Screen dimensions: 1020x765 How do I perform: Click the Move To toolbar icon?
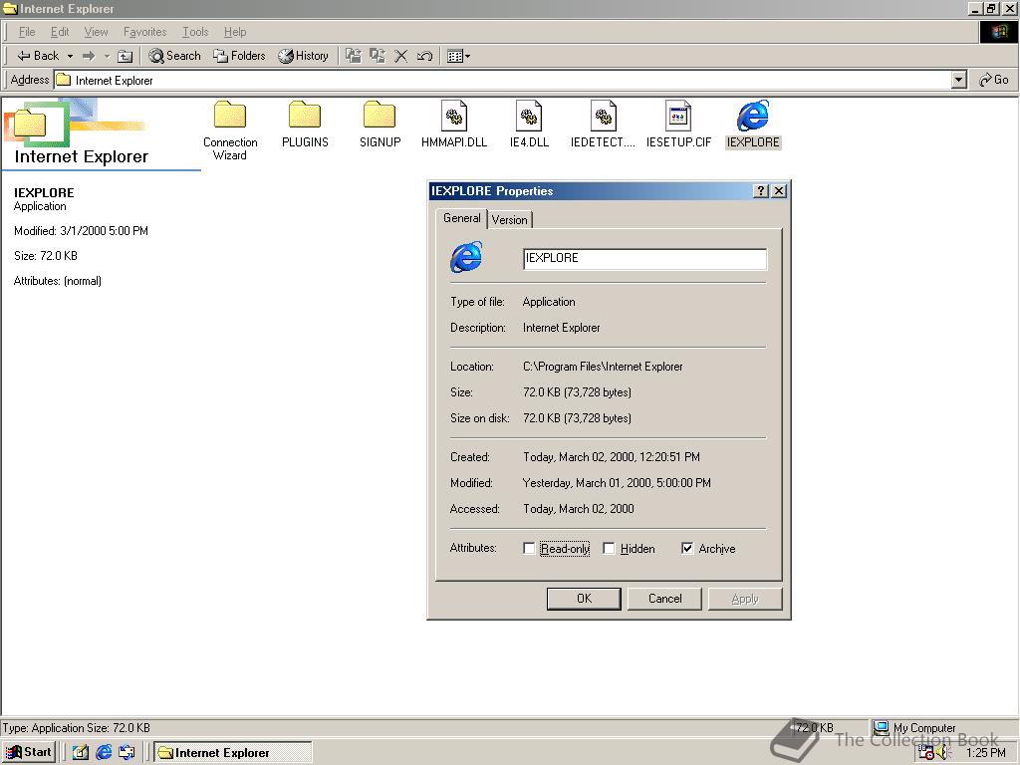point(354,56)
